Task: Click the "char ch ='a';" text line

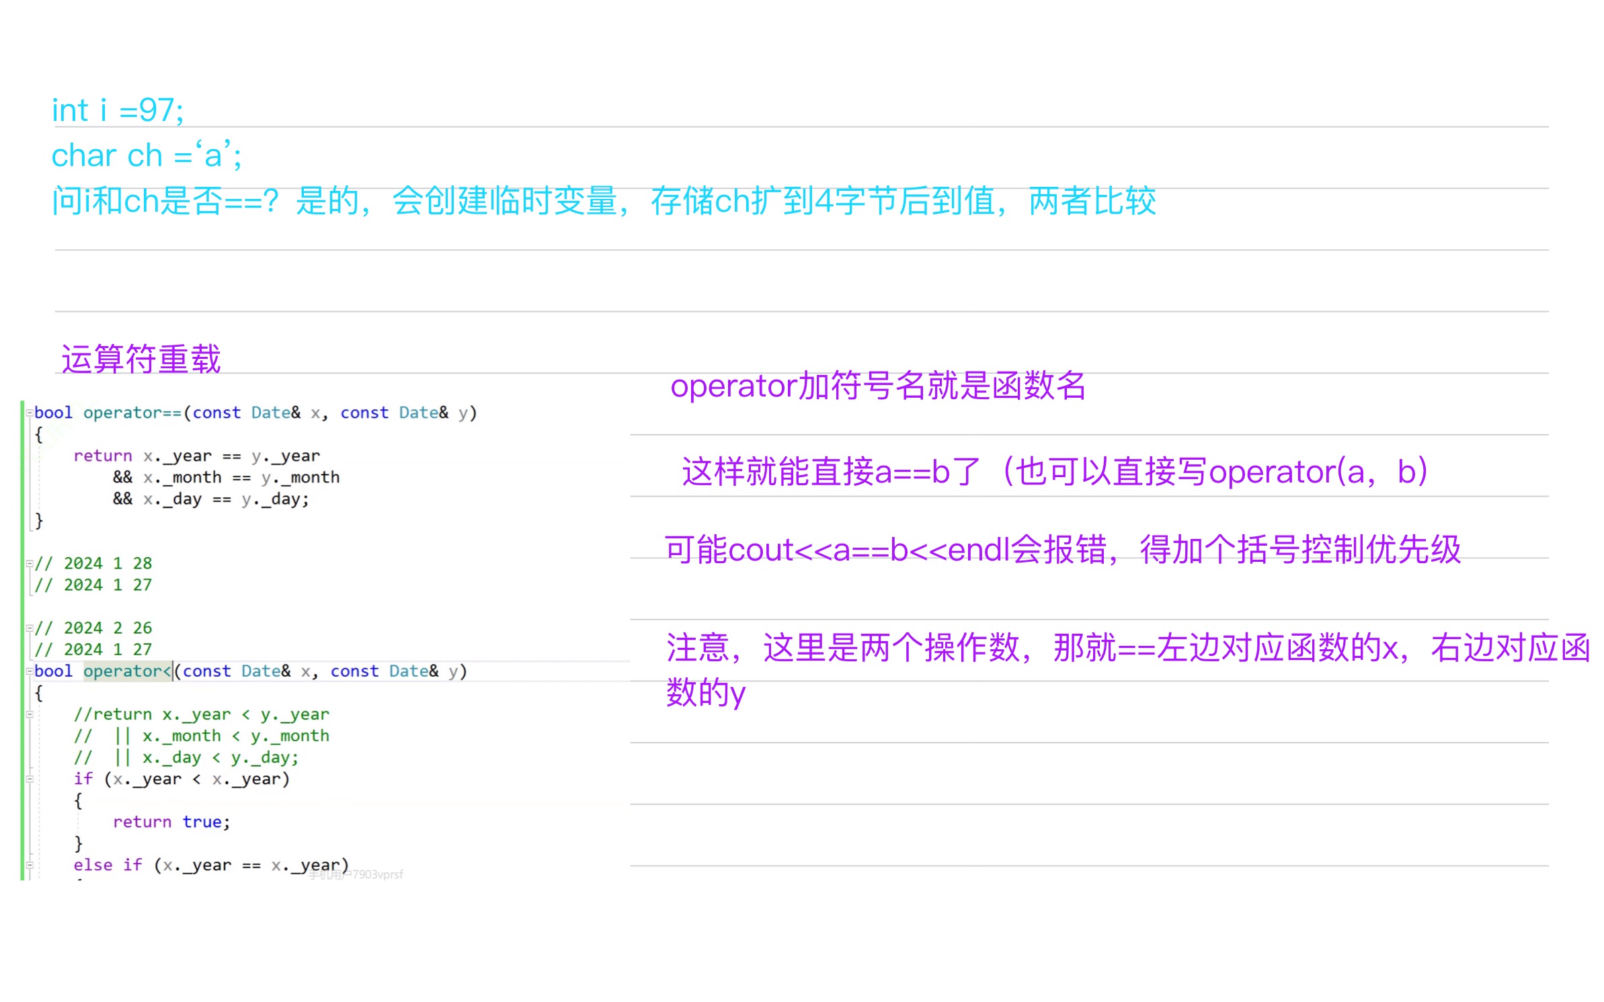Action: click(146, 156)
